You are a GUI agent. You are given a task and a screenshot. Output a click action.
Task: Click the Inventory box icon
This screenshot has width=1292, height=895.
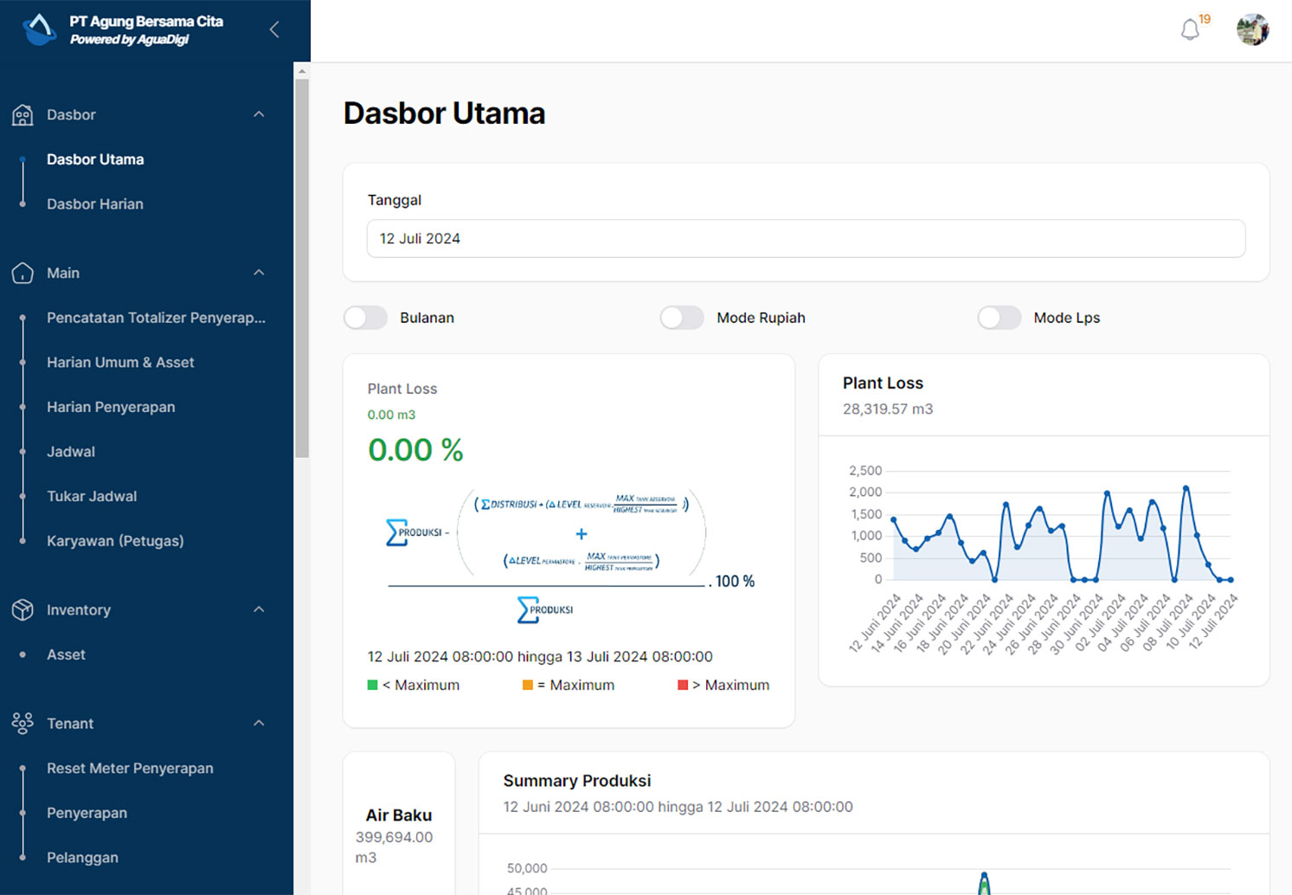[x=22, y=610]
